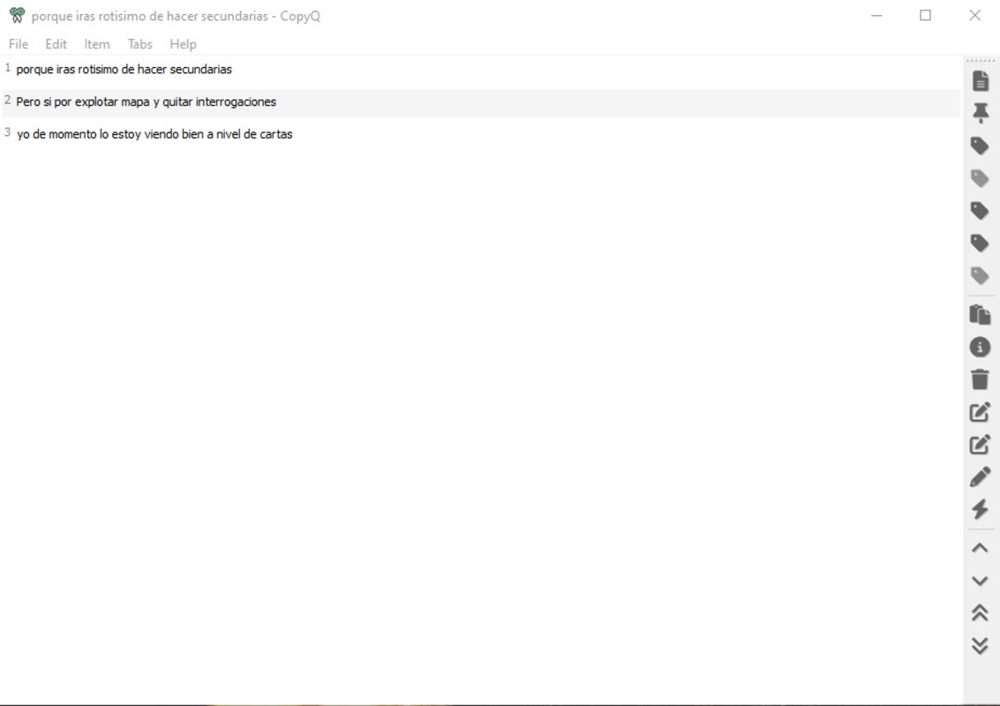The height and width of the screenshot is (706, 1000).
Task: Click the toolbar drag handle dots
Action: point(981,61)
